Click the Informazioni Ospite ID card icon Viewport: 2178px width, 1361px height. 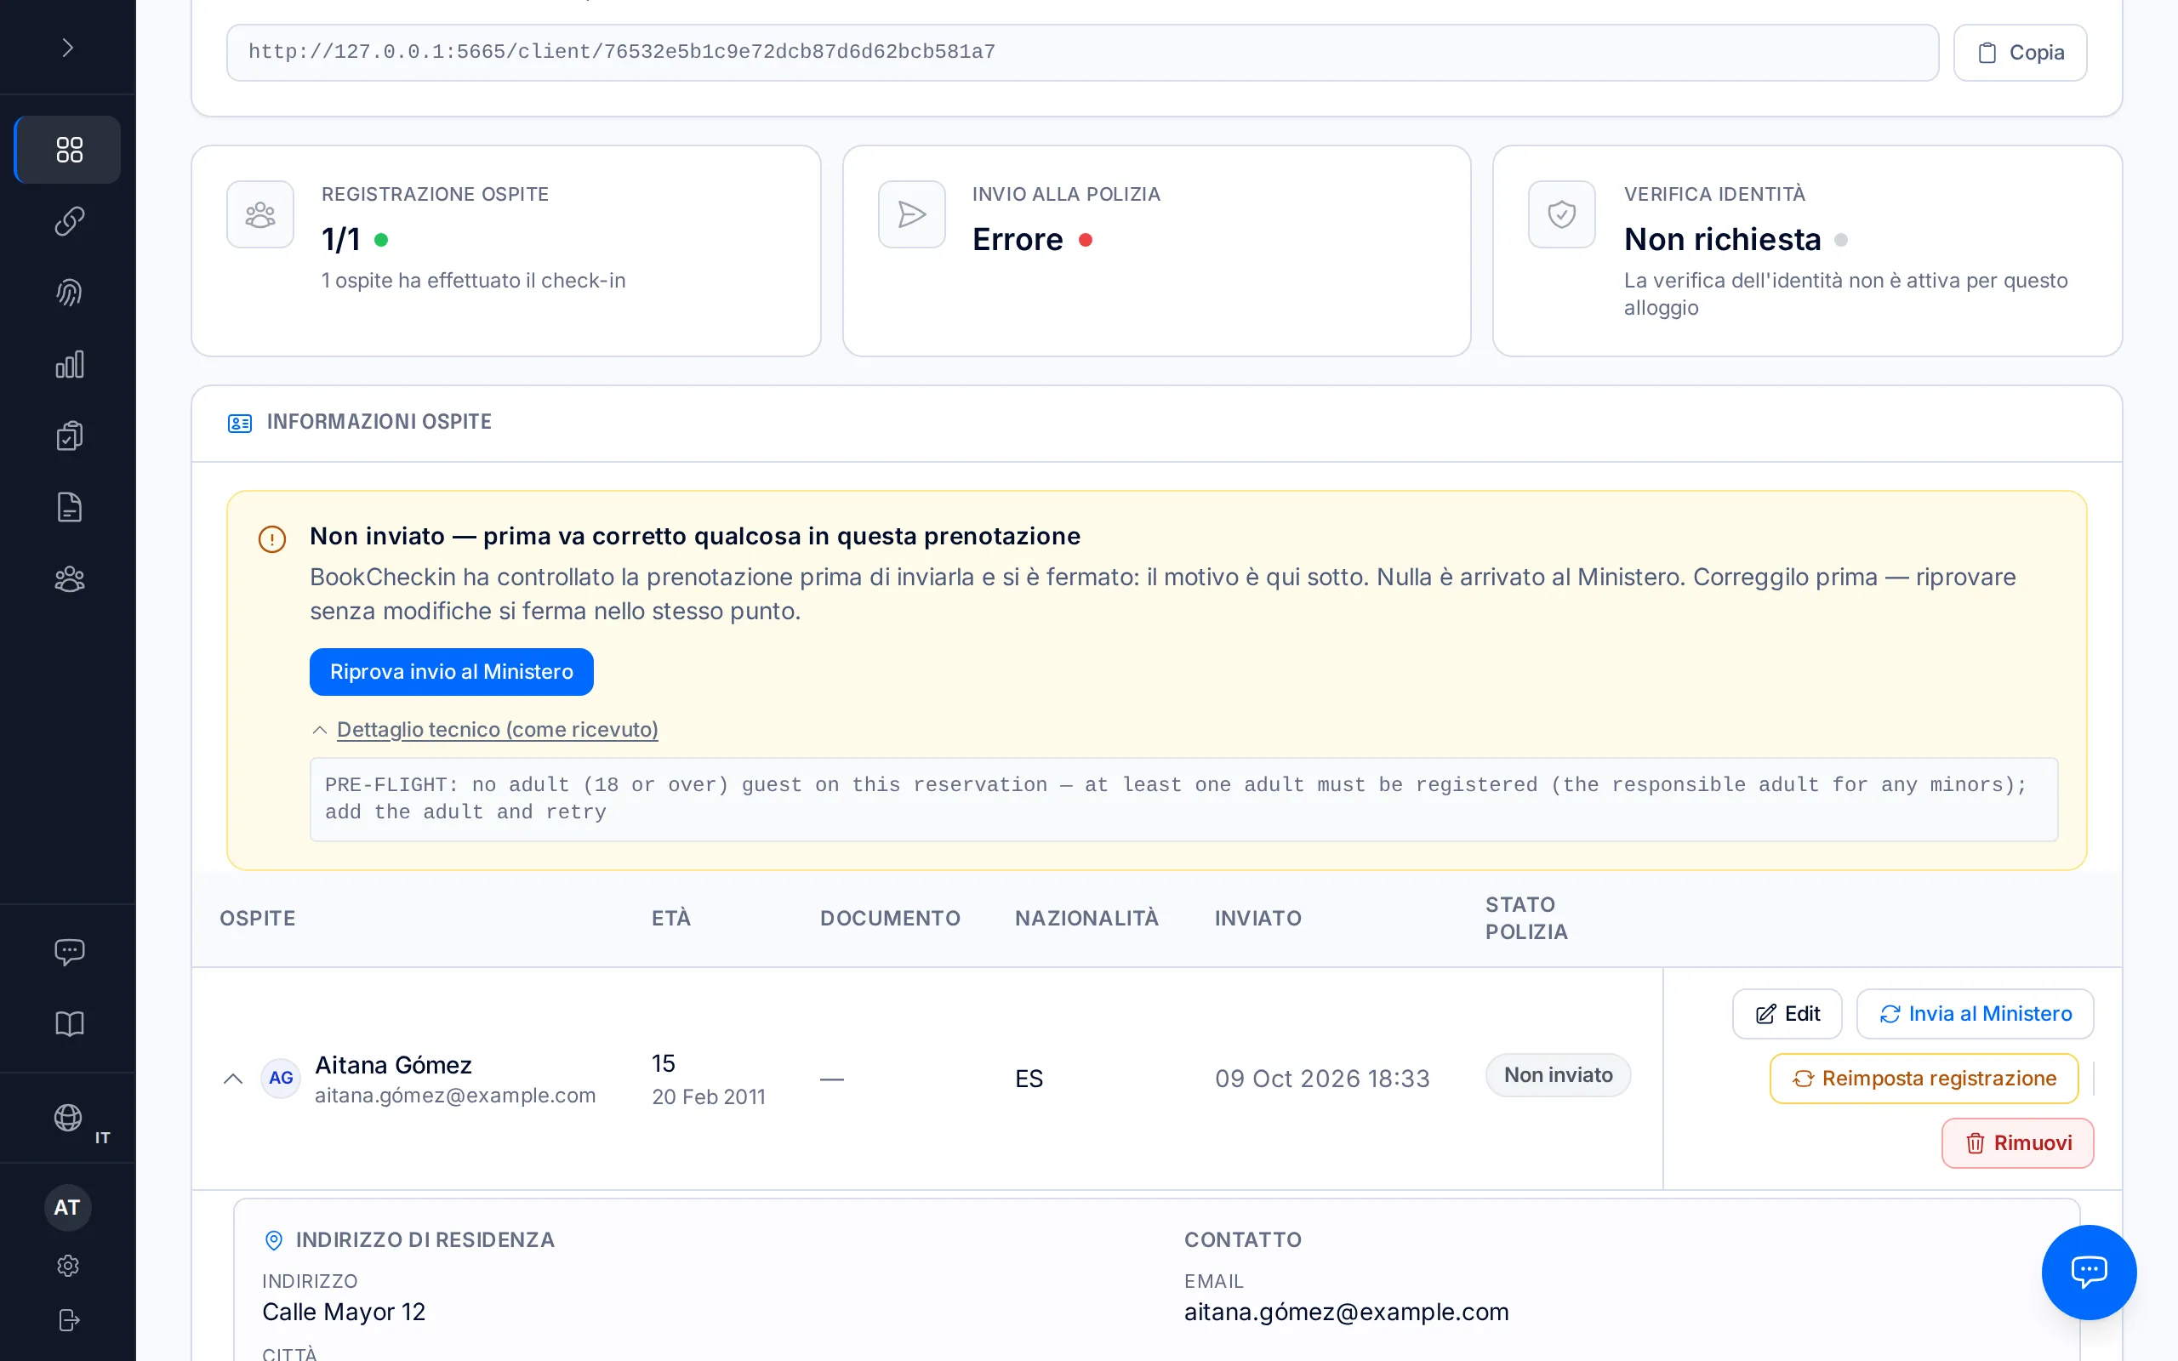(x=239, y=423)
